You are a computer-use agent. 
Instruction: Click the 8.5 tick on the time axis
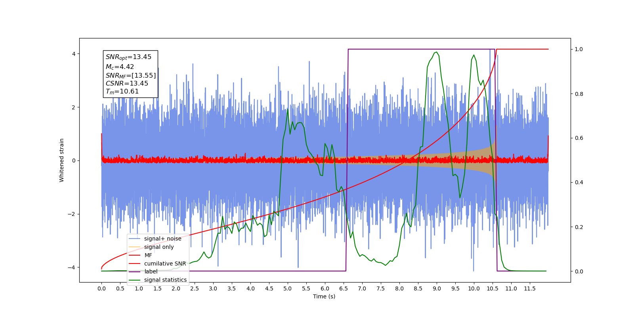[x=418, y=288]
